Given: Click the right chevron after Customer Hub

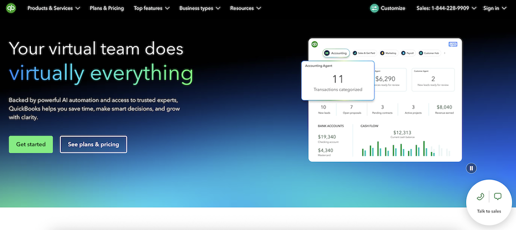Looking at the screenshot, I should point(445,53).
